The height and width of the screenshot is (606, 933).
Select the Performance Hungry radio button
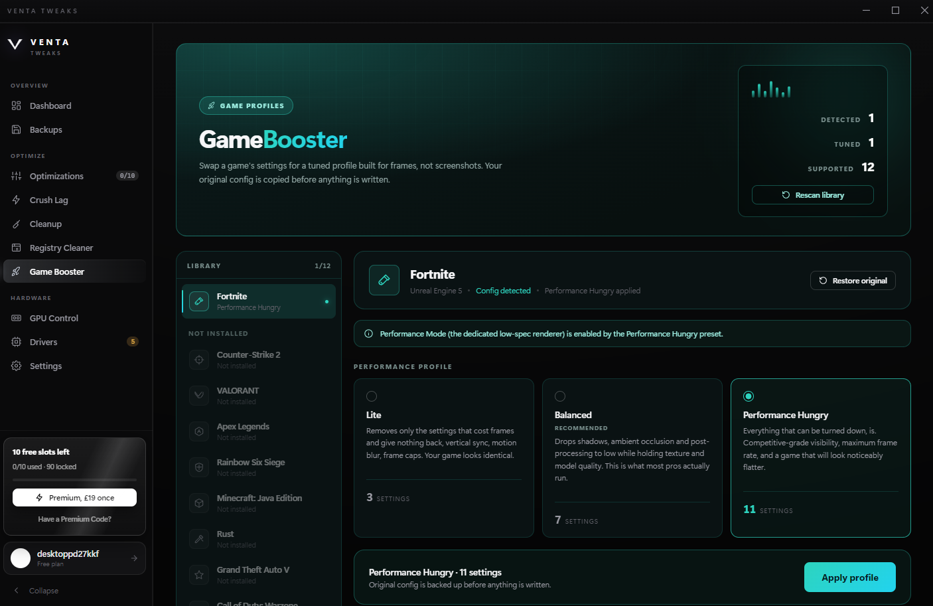pyautogui.click(x=749, y=396)
